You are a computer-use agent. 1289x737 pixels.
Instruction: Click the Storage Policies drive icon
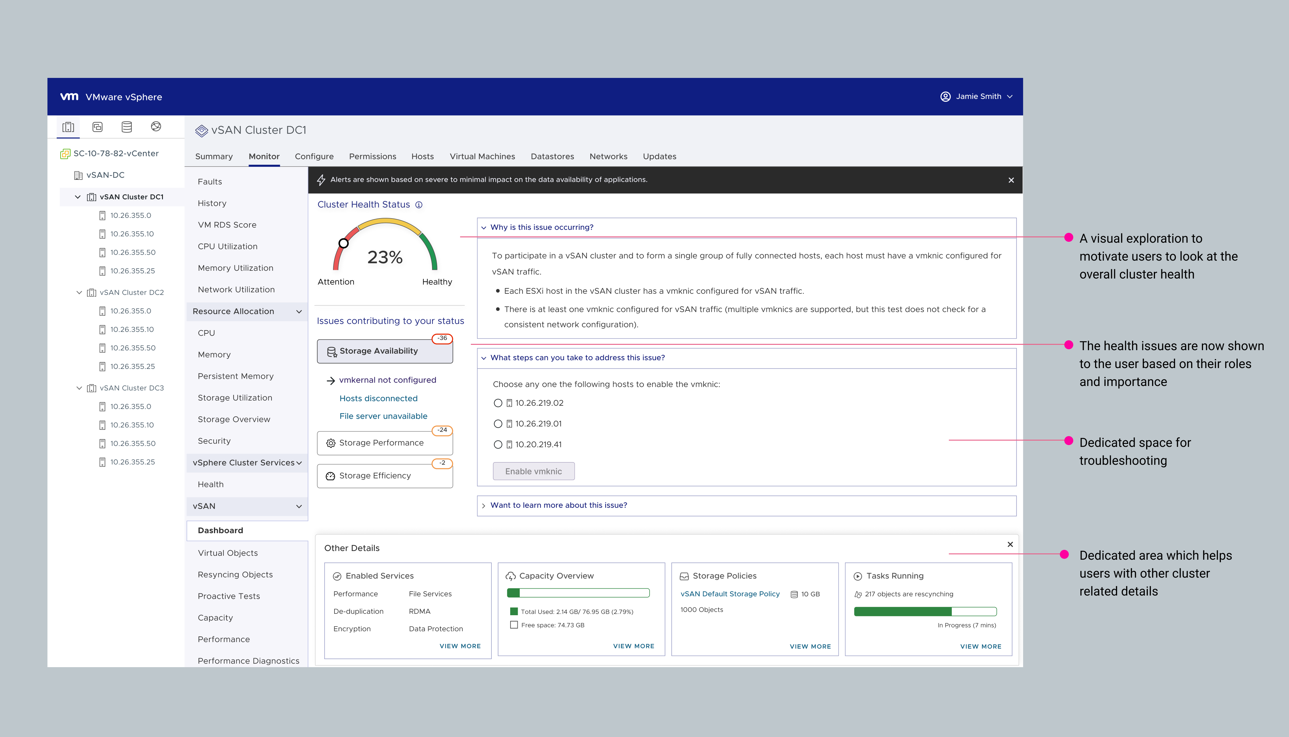tap(684, 576)
